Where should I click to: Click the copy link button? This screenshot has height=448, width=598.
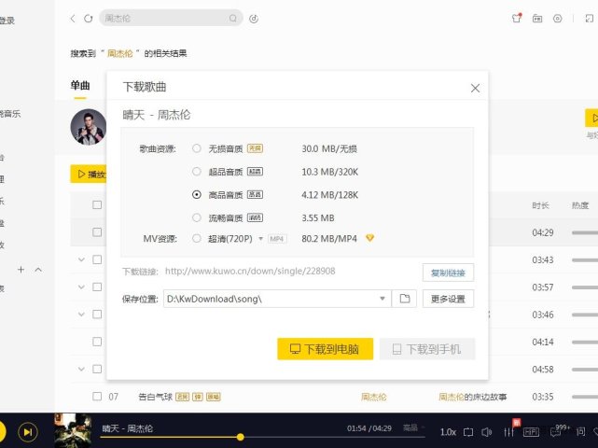tap(448, 273)
